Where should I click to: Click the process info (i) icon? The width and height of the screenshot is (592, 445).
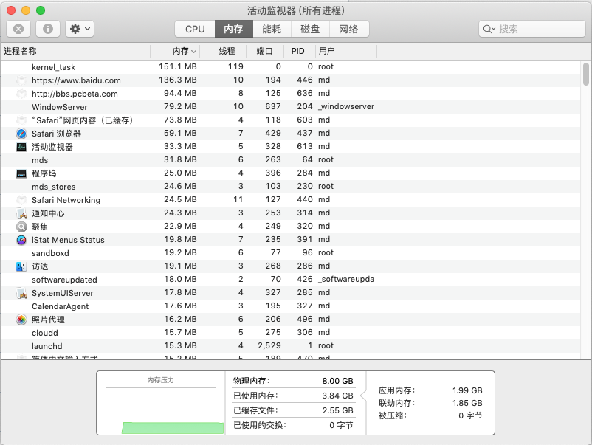(x=48, y=29)
